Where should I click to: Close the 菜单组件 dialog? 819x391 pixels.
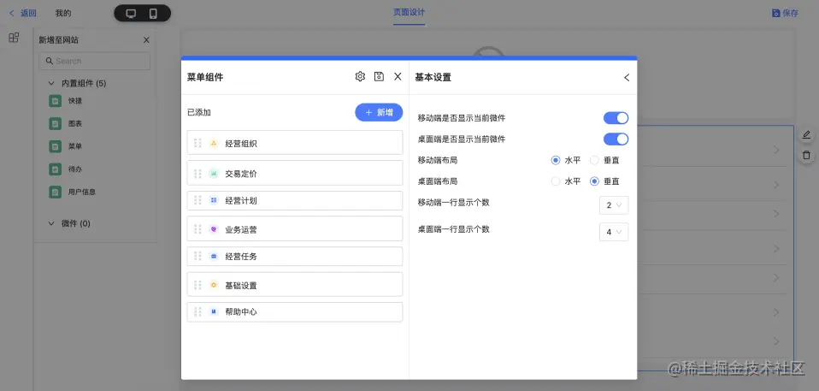(398, 77)
